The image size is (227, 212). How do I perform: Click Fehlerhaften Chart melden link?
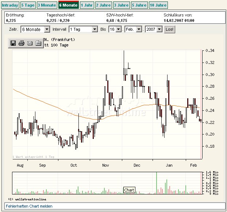tap(29, 206)
